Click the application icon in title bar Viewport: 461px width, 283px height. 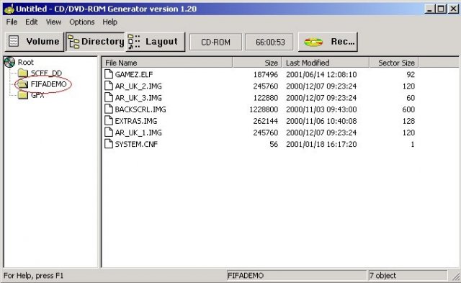point(9,9)
